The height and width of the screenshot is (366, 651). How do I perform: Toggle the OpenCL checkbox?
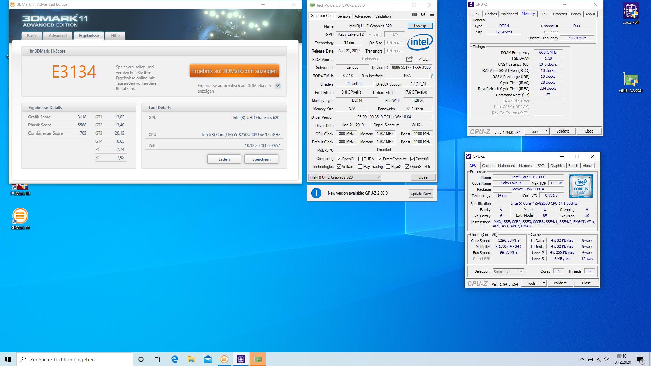point(339,159)
